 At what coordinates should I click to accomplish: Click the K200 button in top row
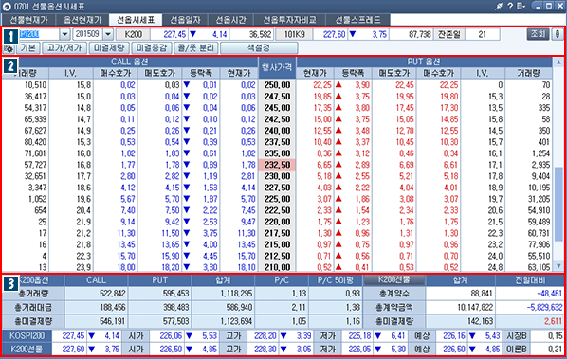tap(133, 34)
